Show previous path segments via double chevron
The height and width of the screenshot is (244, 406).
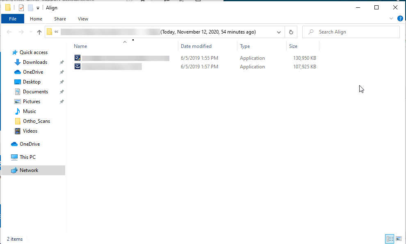pos(56,32)
